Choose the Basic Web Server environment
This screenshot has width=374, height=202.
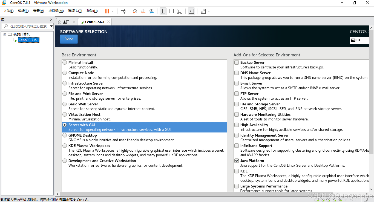pyautogui.click(x=65, y=104)
